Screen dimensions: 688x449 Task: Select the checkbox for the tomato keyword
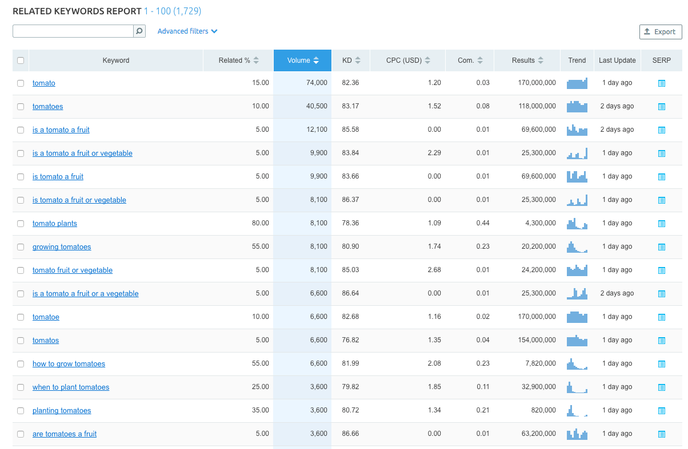[x=21, y=83]
